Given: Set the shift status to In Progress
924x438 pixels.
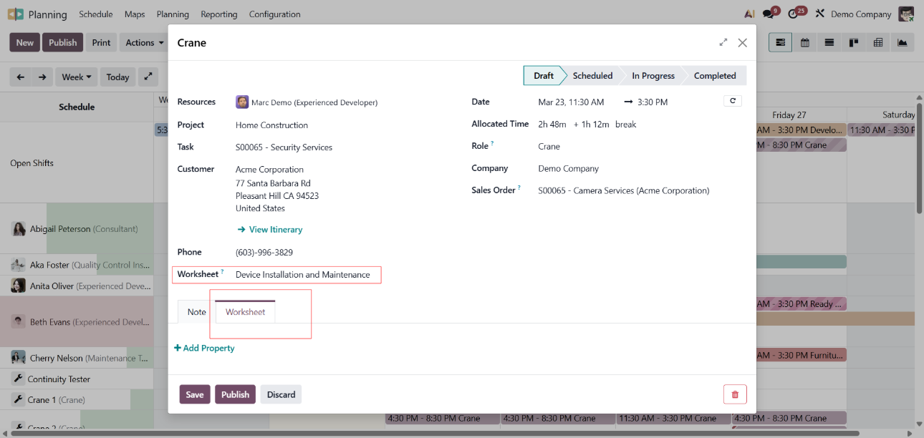Looking at the screenshot, I should pyautogui.click(x=653, y=76).
